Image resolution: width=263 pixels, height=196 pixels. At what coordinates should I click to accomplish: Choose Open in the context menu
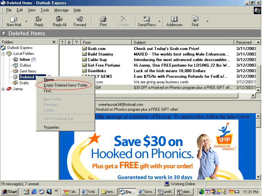click(65, 80)
